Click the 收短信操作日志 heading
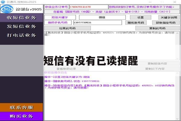181x121 pixels. (56, 73)
